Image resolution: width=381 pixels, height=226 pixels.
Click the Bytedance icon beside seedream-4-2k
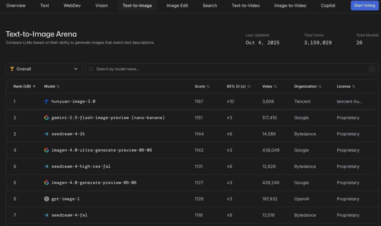pyautogui.click(x=46, y=134)
